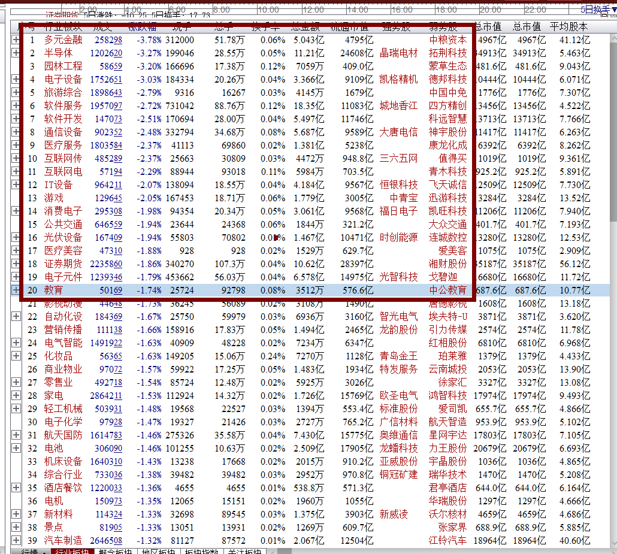Click the 56.12亿 average equity value
Screen dimensions: 617x554
pyautogui.click(x=575, y=264)
